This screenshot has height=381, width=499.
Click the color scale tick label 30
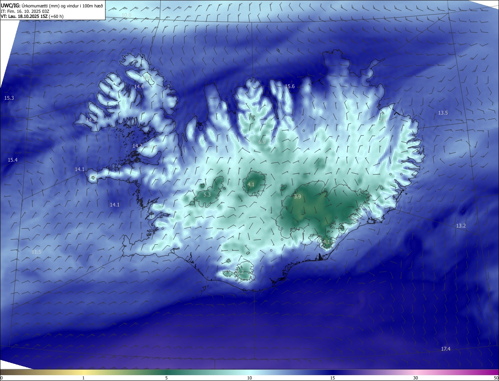click(x=416, y=378)
